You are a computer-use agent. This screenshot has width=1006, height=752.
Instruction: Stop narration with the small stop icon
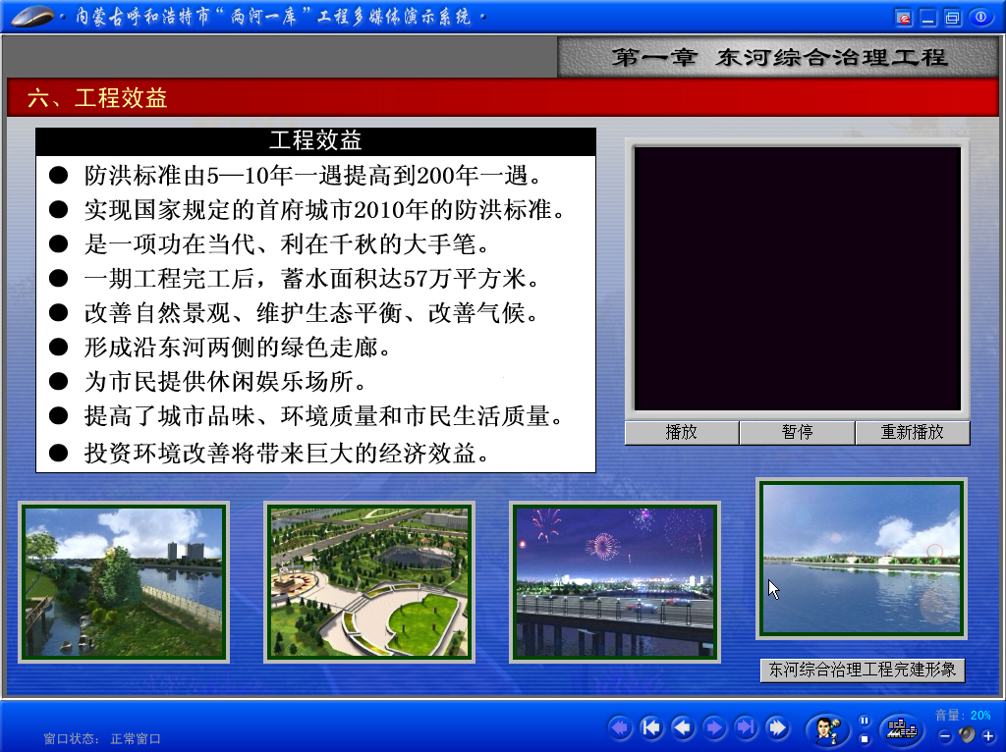pyautogui.click(x=865, y=738)
